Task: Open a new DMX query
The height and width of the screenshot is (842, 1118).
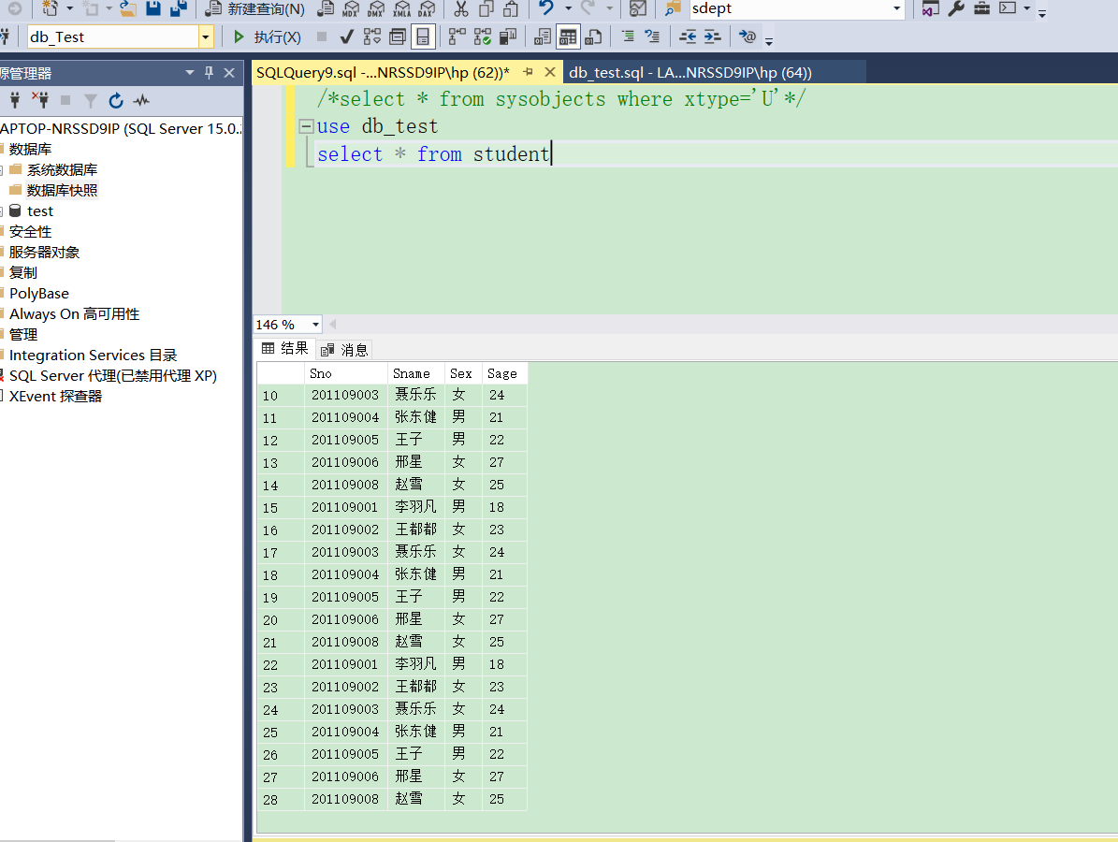Action: (376, 8)
